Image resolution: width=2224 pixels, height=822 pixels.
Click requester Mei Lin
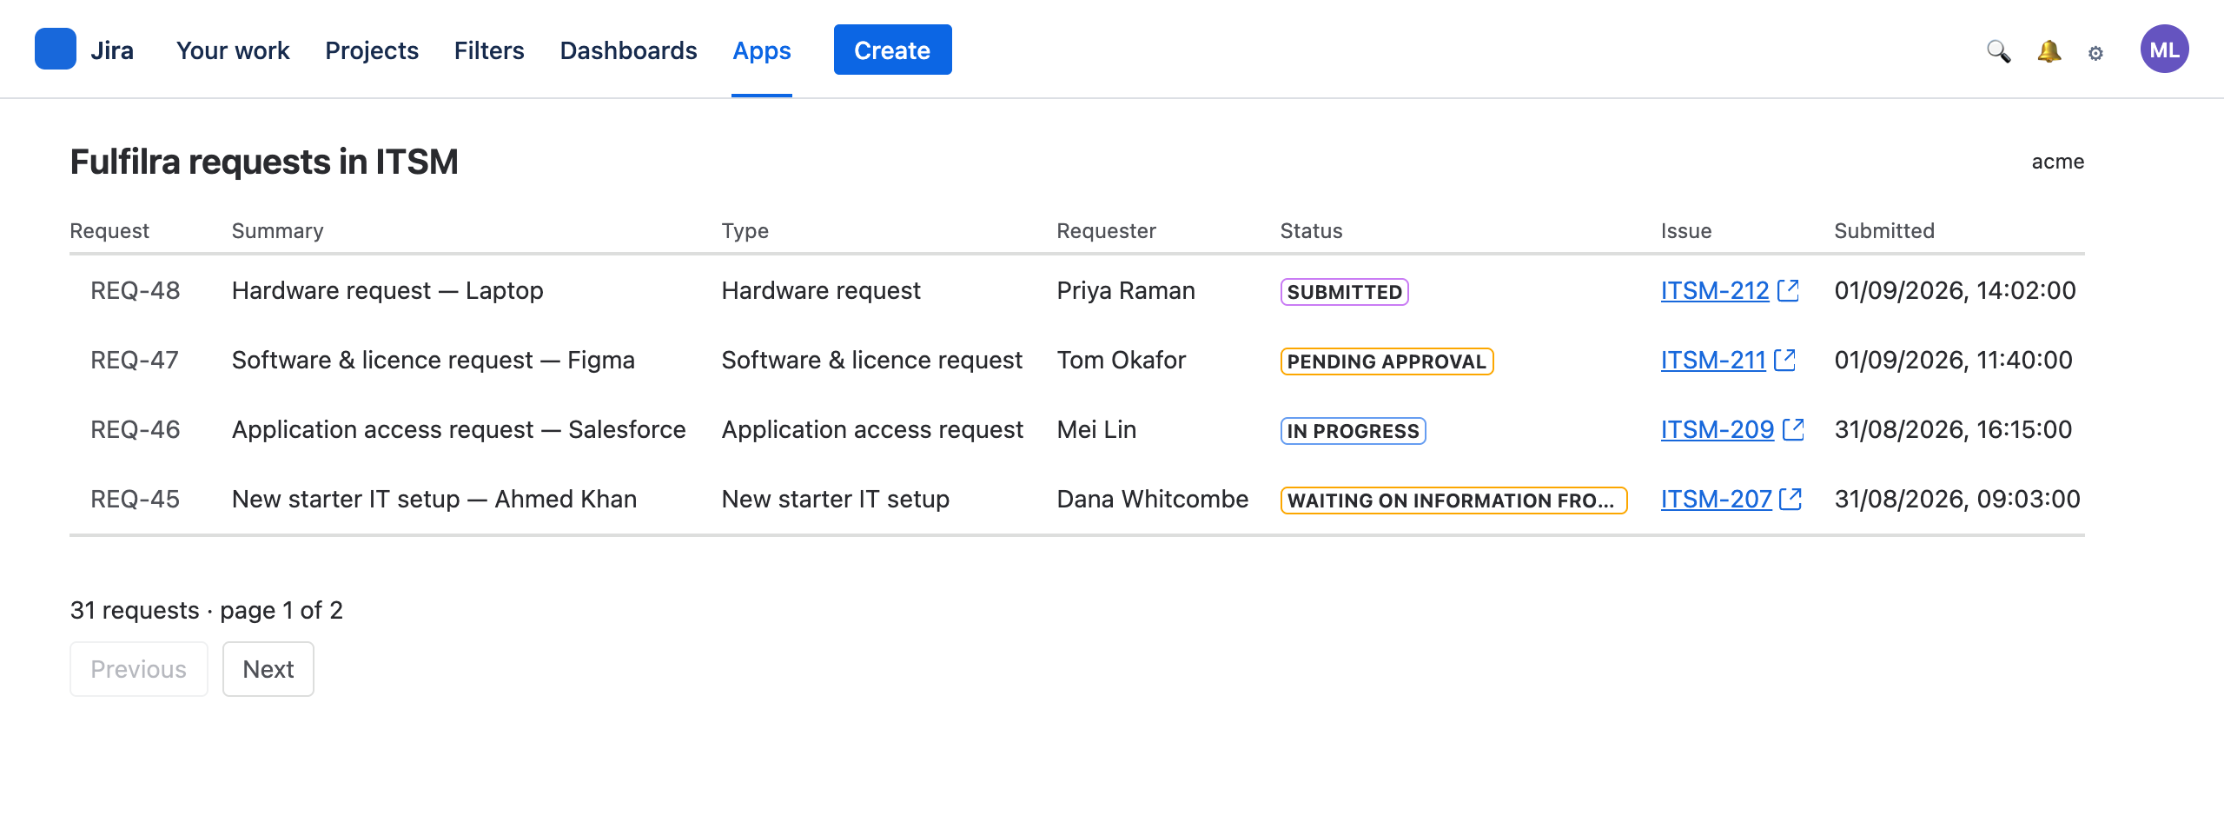click(x=1096, y=429)
